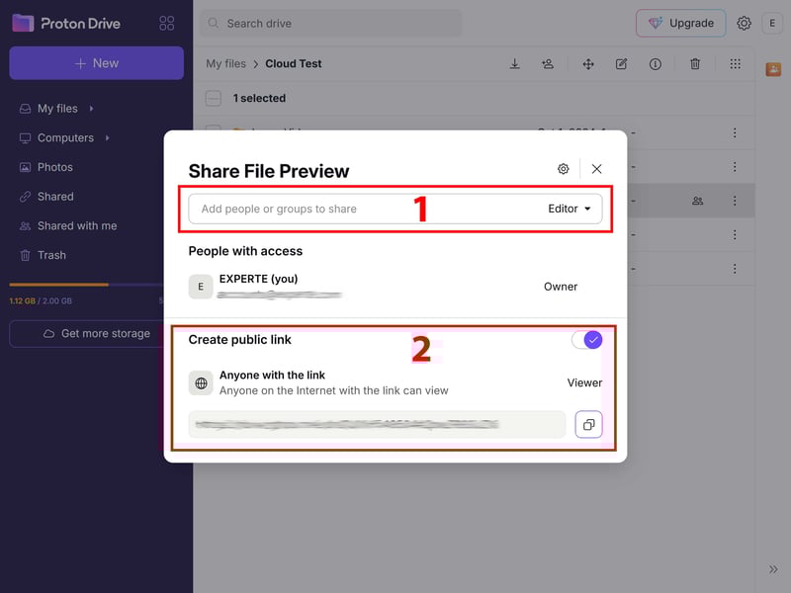Click the storage usage bar
Screen dimensions: 791x593
[x=86, y=285]
